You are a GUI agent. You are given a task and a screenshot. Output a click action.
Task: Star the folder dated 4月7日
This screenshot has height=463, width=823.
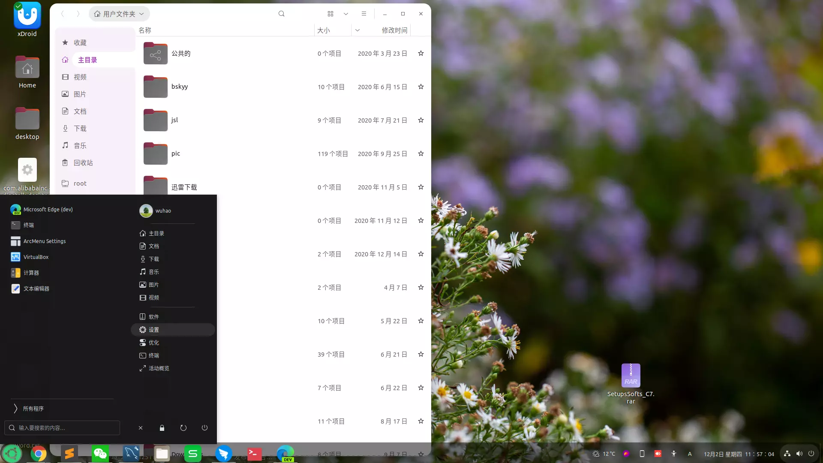coord(421,288)
